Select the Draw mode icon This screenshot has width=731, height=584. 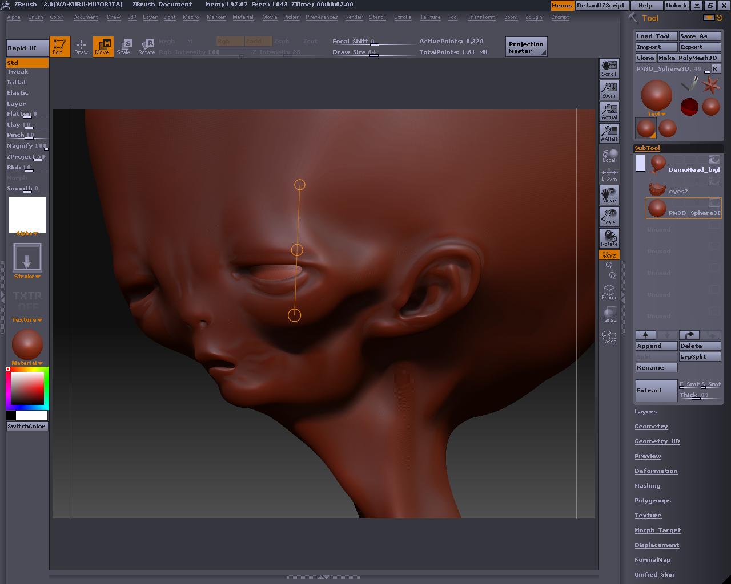pyautogui.click(x=81, y=47)
